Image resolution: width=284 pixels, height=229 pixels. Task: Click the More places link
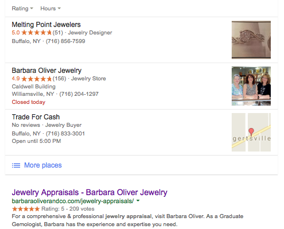[43, 165]
